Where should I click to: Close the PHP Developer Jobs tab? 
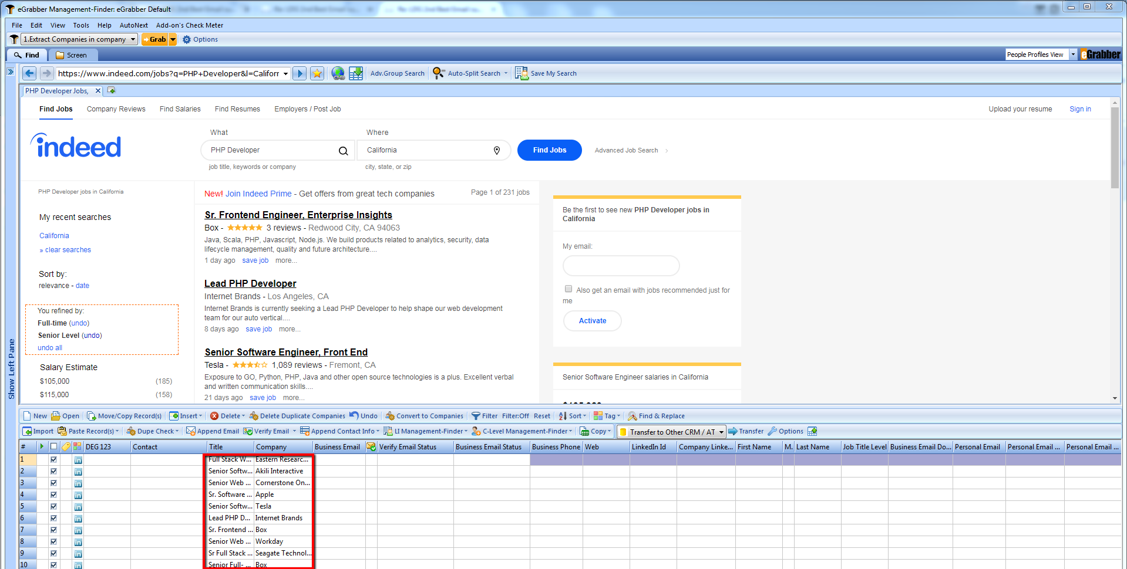click(98, 90)
